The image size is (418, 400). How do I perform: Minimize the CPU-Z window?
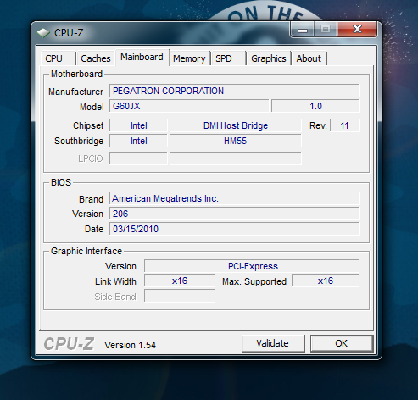(x=302, y=30)
